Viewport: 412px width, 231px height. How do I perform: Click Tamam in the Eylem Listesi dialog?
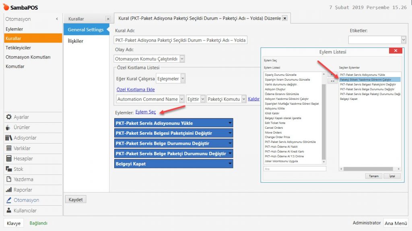pos(373,176)
